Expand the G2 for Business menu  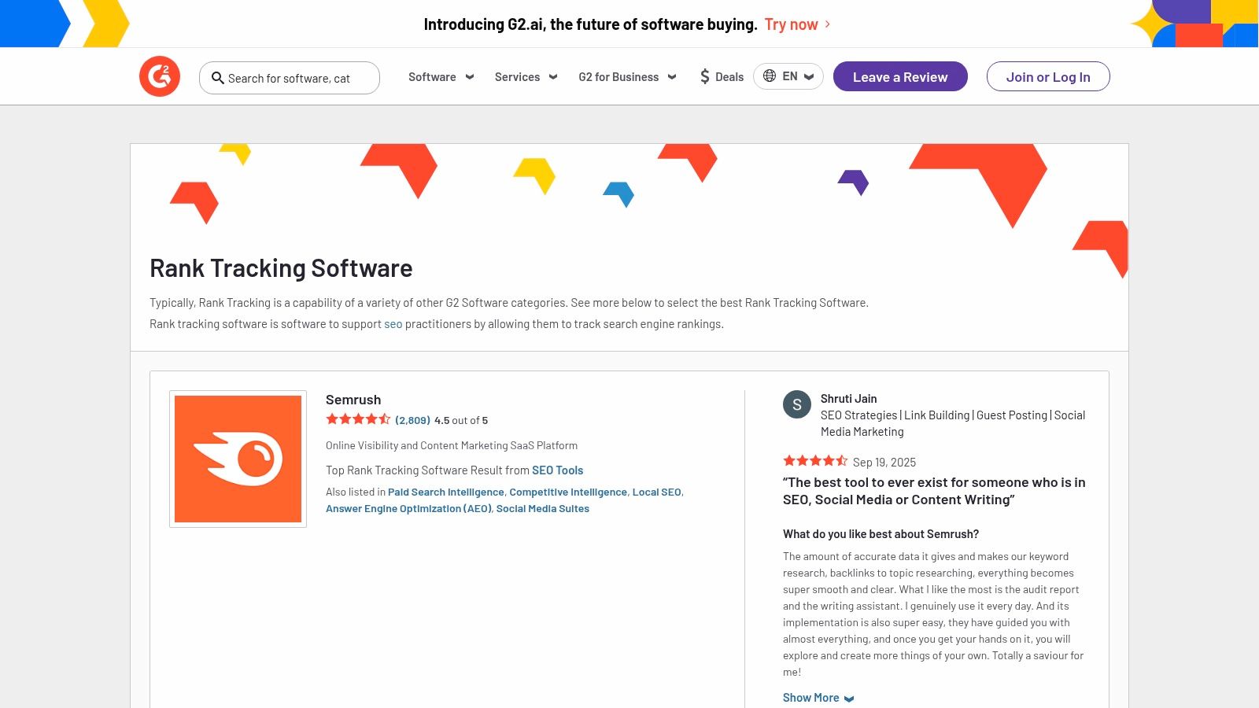coord(627,77)
